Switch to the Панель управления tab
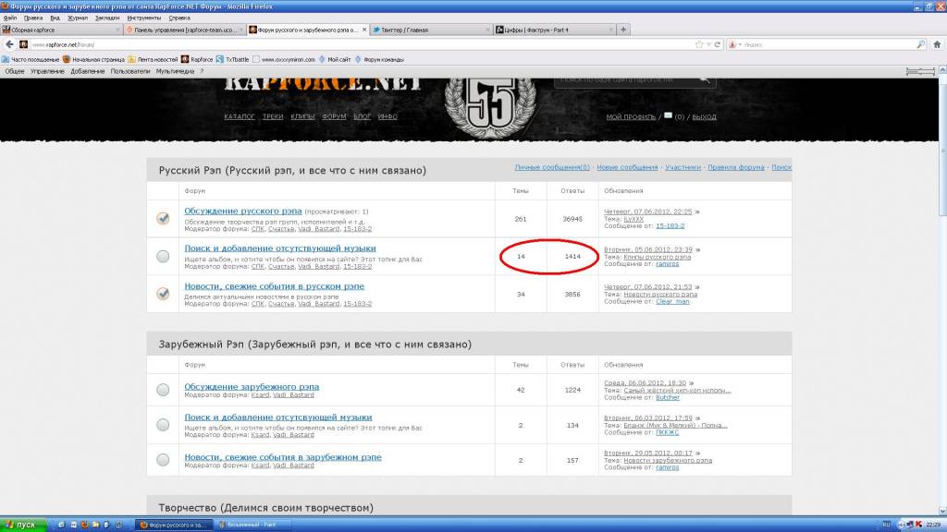The image size is (947, 532). [x=184, y=29]
